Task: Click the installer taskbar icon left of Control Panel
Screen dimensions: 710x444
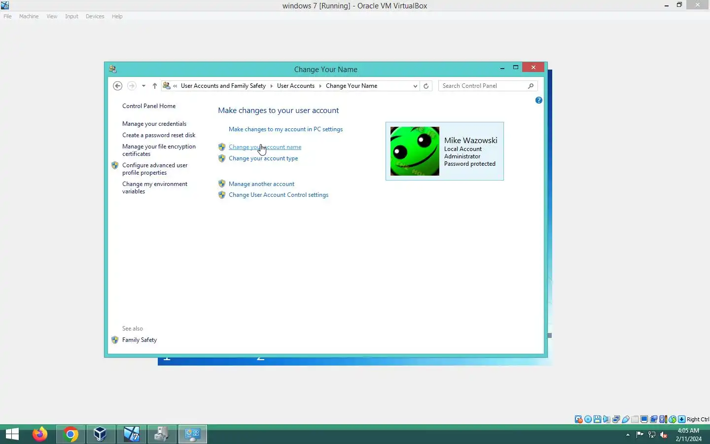Action: pos(162,434)
